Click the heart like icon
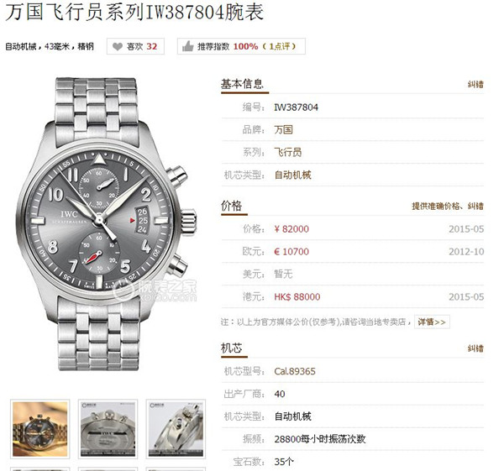The image size is (504, 471). tap(118, 46)
